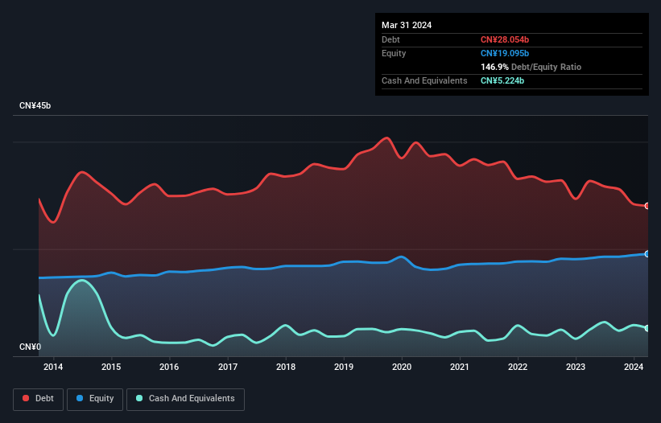
Task: Click the CN¥28.054b Debt value in tooltip
Action: [506, 39]
